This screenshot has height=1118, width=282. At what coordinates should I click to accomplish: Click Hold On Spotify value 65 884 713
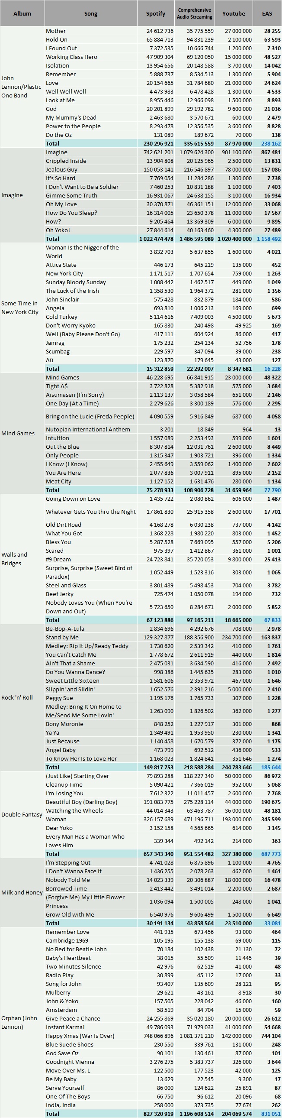(x=158, y=39)
